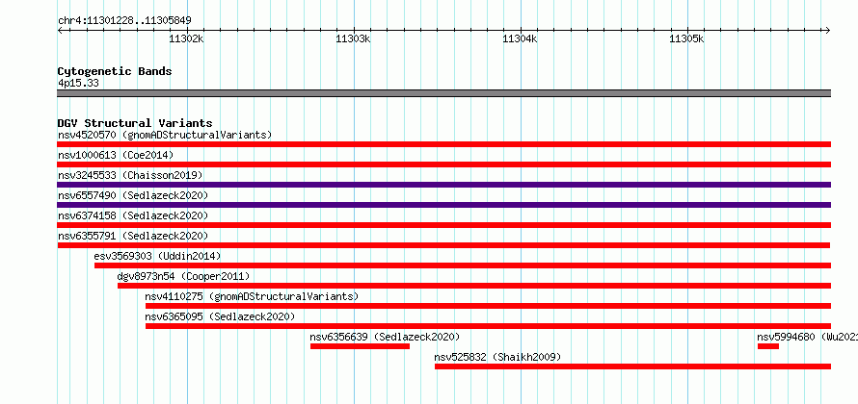Select the purple bar under nsv3245533
Screen dimensions: 858x404
443,185
